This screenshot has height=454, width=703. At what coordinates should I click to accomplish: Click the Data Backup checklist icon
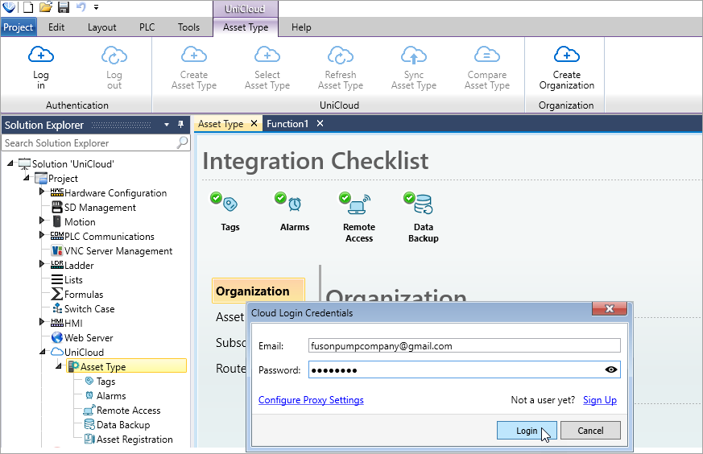[422, 204]
